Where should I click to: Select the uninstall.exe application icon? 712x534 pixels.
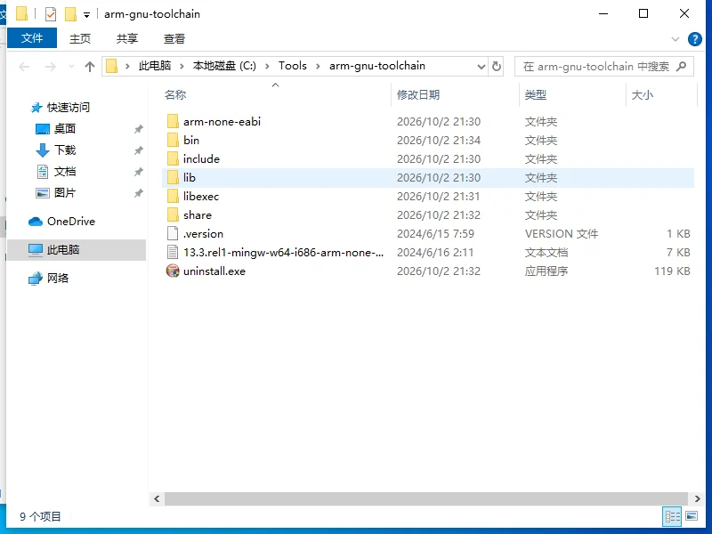[x=173, y=271]
